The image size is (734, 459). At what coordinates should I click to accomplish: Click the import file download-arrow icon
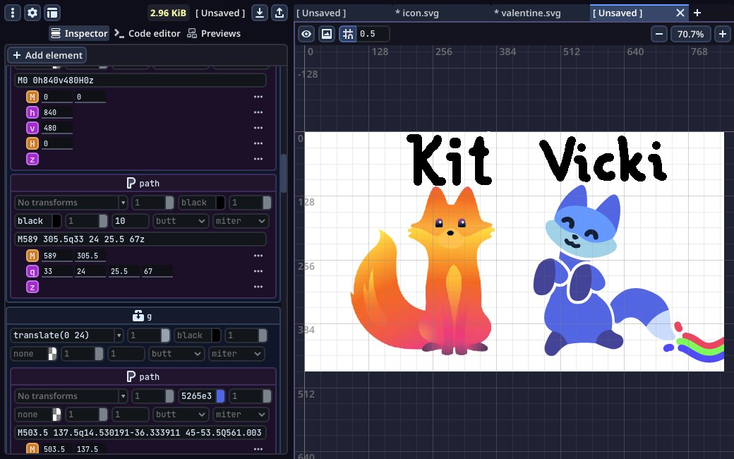point(260,13)
